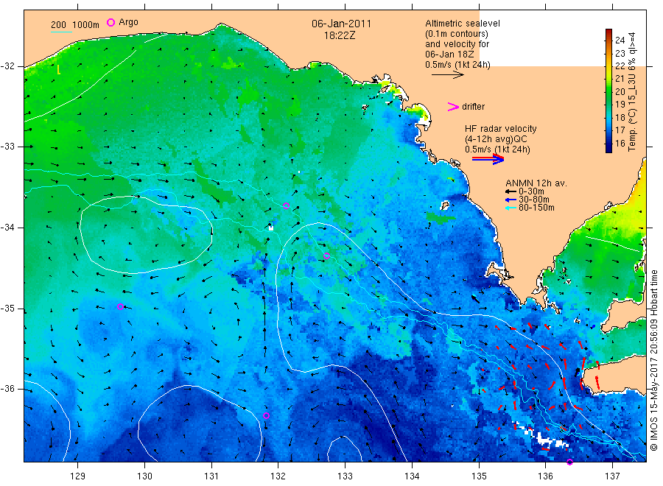The height and width of the screenshot is (486, 663).
Task: Click the yellow L mark near -32 latitude
Action: 58,70
